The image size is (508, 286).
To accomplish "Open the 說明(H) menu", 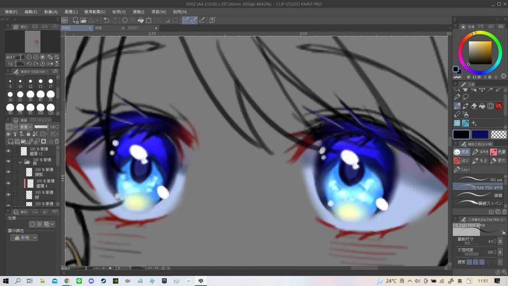I will tap(180, 12).
